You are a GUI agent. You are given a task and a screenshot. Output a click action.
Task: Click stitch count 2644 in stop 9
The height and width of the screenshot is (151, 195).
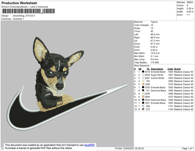pos(147,97)
